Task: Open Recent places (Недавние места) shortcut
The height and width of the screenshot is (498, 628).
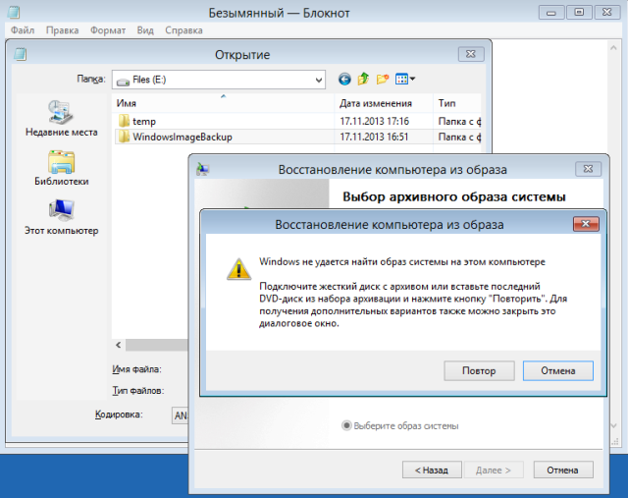Action: tap(61, 118)
